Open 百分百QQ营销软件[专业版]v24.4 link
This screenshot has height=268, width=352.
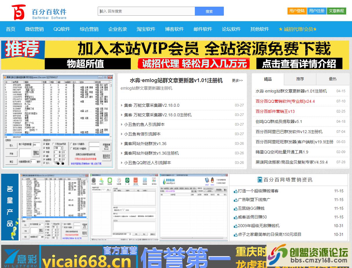pyautogui.click(x=285, y=101)
